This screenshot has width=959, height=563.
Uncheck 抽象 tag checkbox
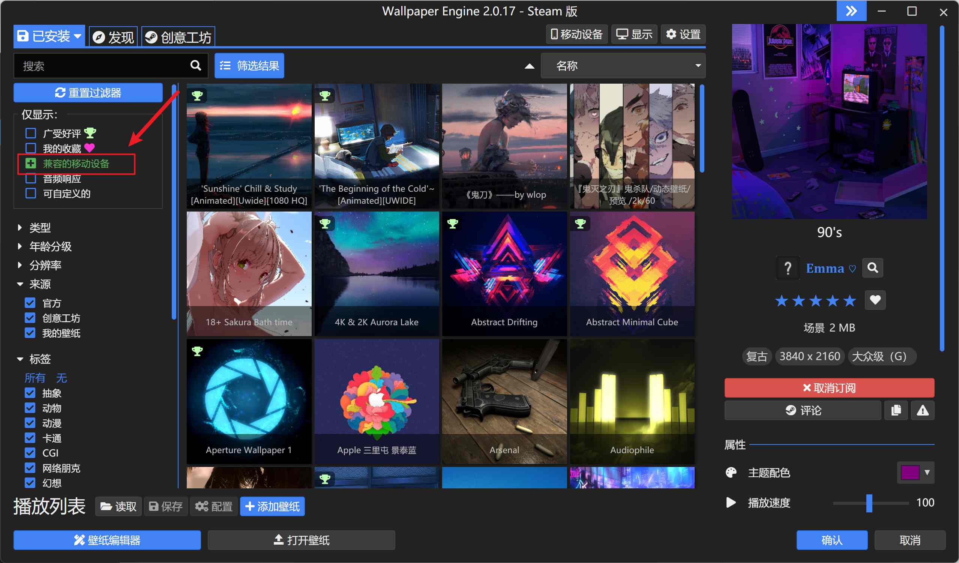(x=30, y=393)
